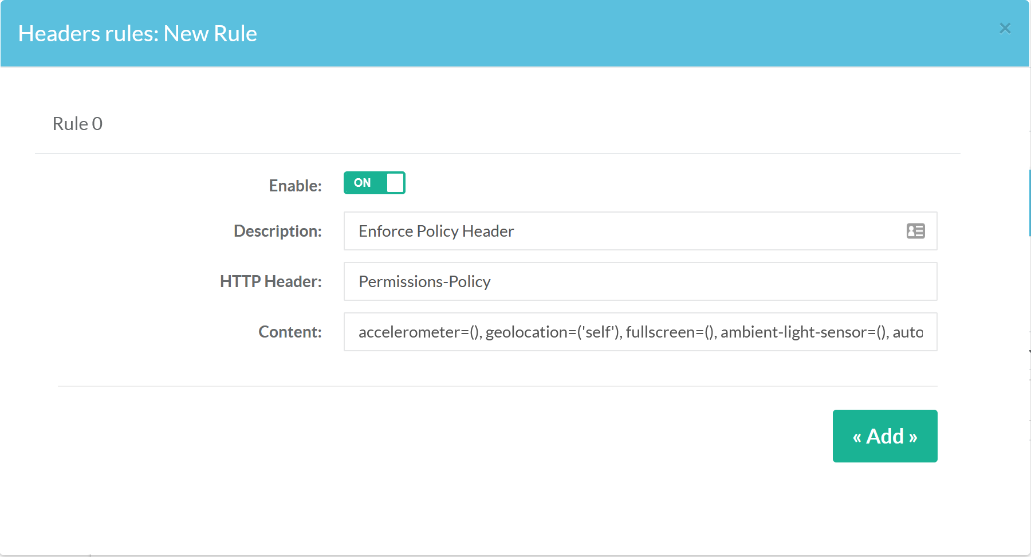Click the Rule 0 heading
1031x557 pixels.
pos(77,124)
